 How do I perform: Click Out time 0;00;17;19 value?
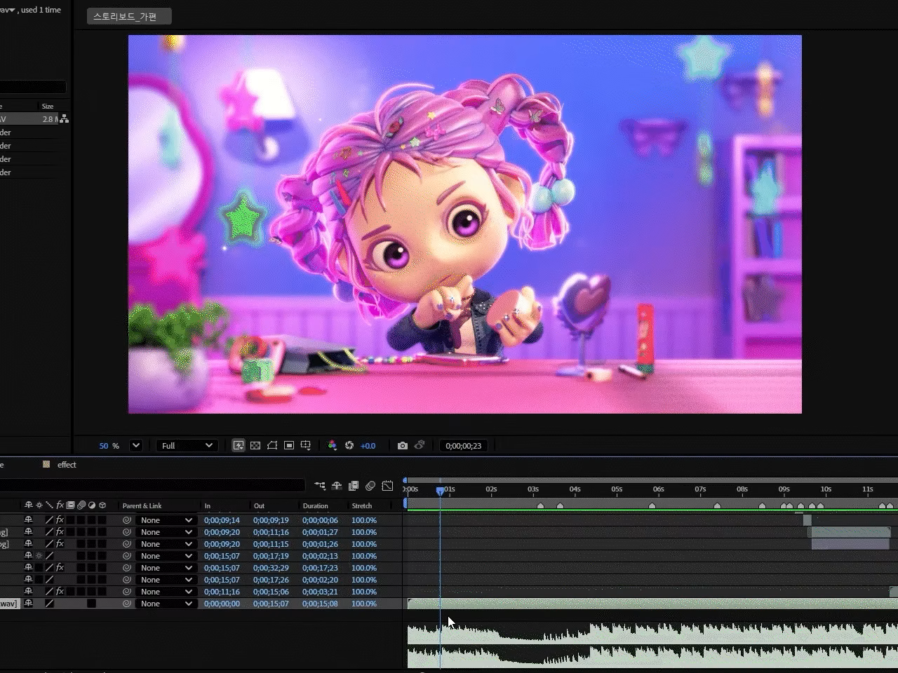click(271, 556)
